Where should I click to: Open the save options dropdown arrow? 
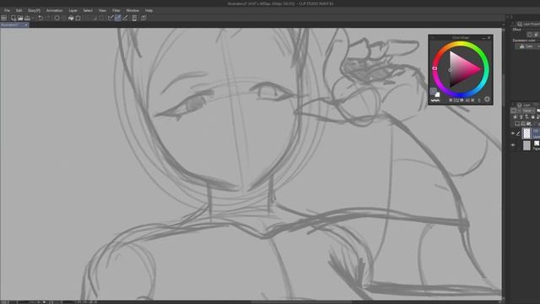[x=33, y=18]
